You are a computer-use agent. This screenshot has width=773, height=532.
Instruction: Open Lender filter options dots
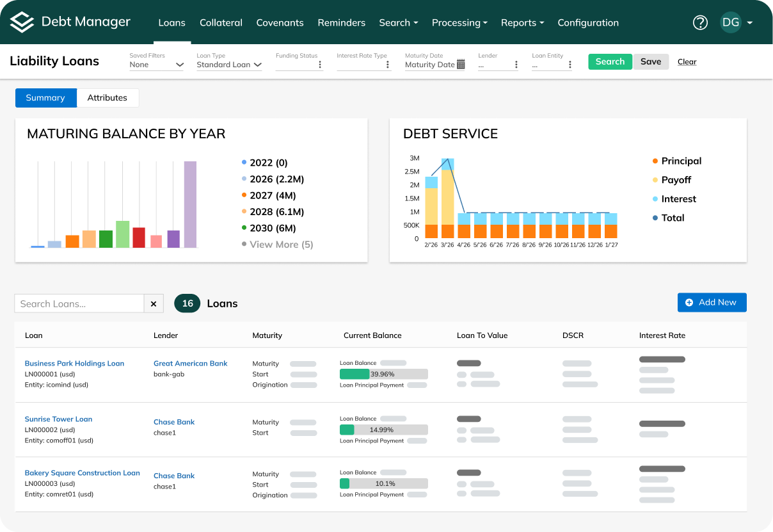pos(516,65)
